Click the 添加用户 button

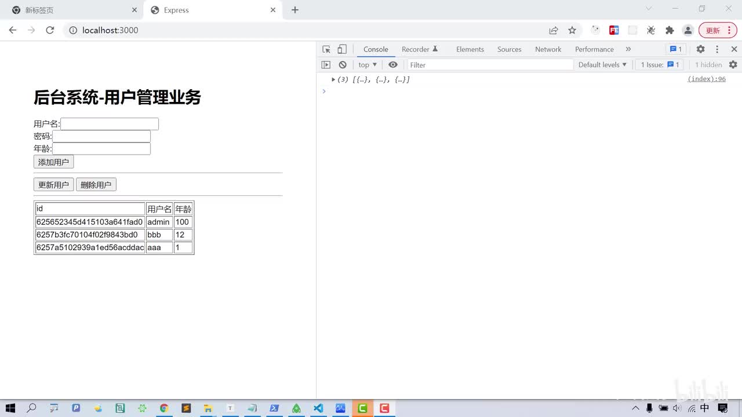53,162
